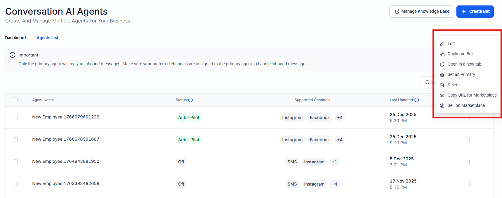
Task: Select checkbox for New Employee 1764943881952
Action: click(15, 162)
